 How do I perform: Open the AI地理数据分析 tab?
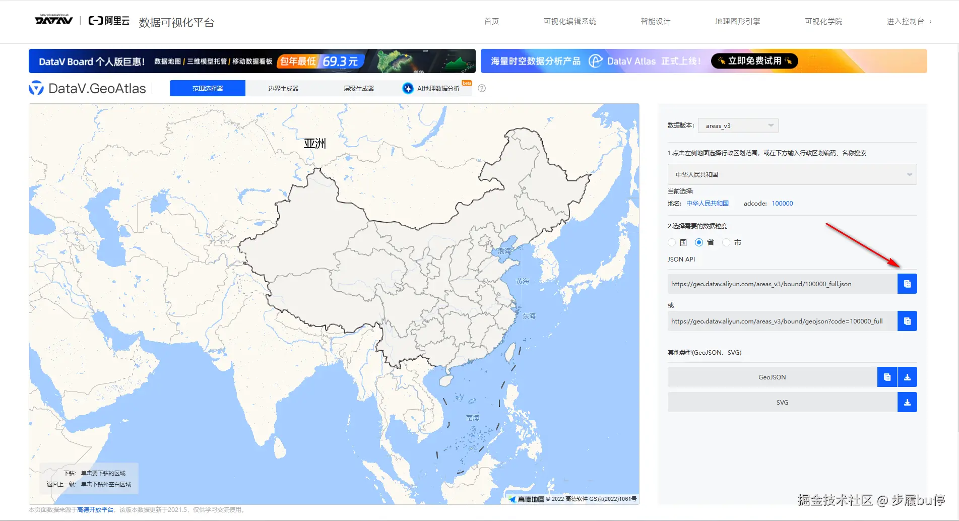[434, 88]
